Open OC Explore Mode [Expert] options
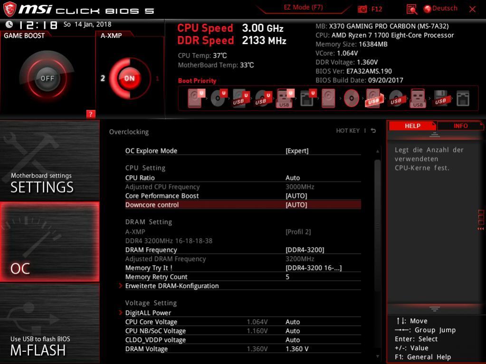Image resolution: width=486 pixels, height=364 pixels. (x=243, y=151)
